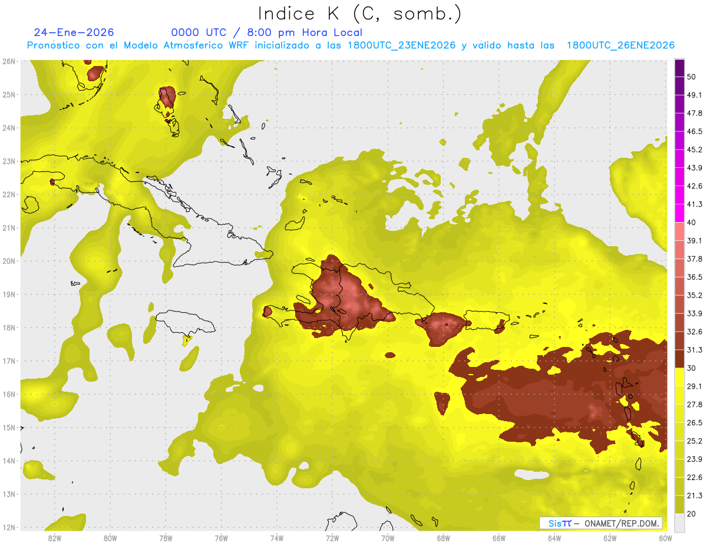Click the '24N' latitude label
This screenshot has height=546, width=707.
[8, 128]
